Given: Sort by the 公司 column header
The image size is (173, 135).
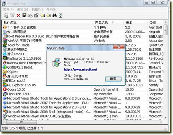Looking at the screenshot, I should click(x=155, y=23).
